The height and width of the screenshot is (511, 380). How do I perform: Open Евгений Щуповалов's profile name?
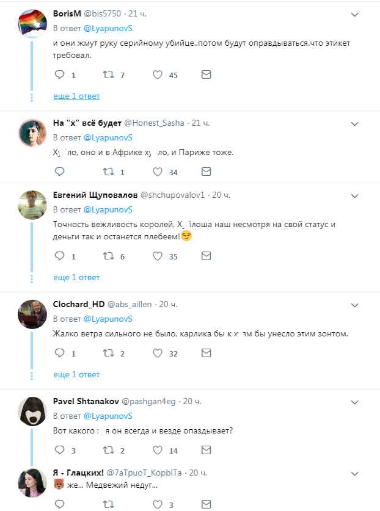[x=95, y=195]
